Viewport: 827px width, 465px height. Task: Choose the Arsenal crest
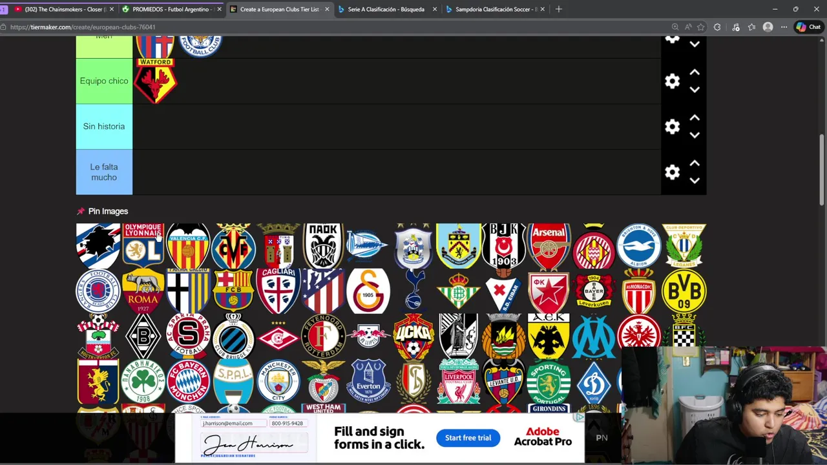pyautogui.click(x=549, y=246)
